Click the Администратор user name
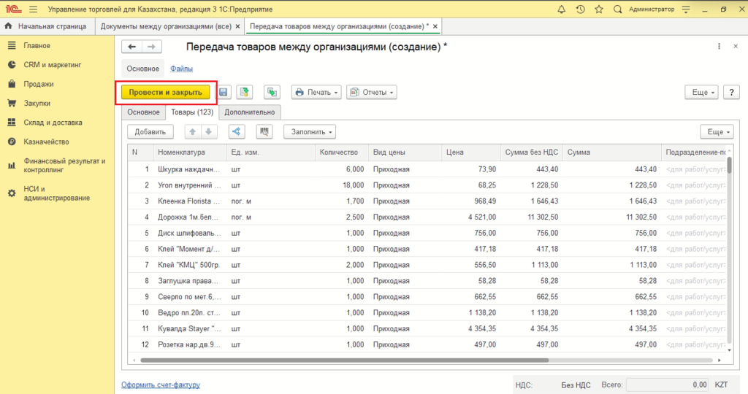The height and width of the screenshot is (394, 748). point(652,9)
